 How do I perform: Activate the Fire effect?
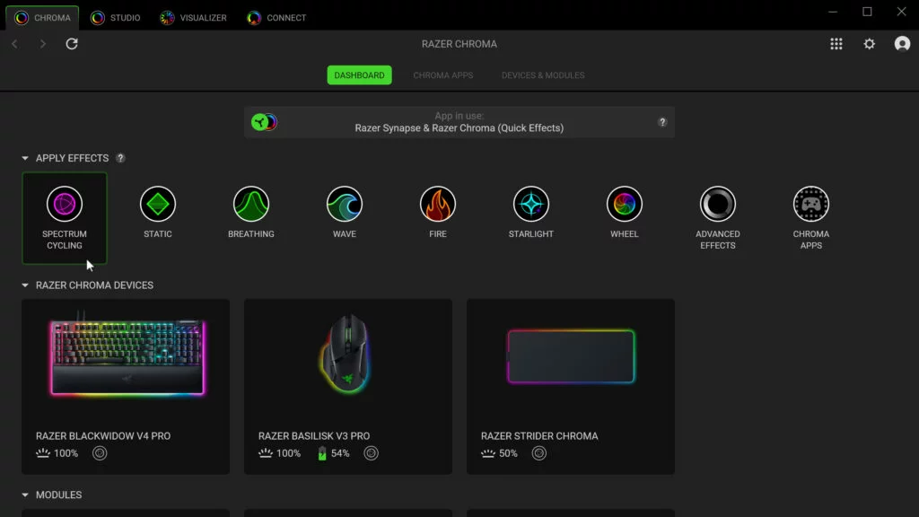(x=438, y=204)
